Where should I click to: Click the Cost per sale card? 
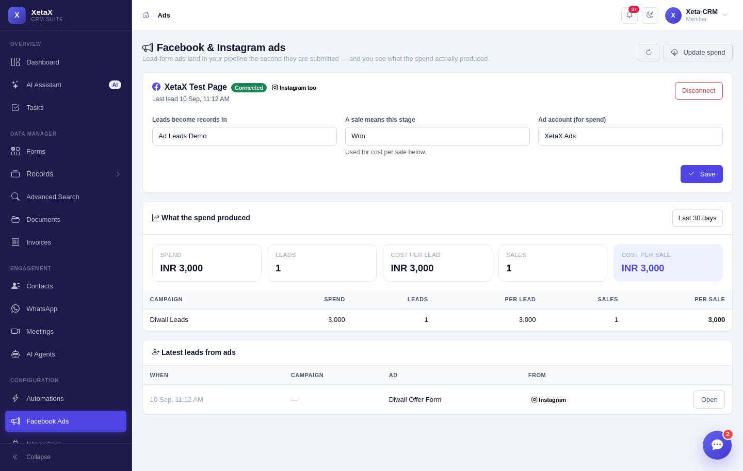pyautogui.click(x=668, y=263)
